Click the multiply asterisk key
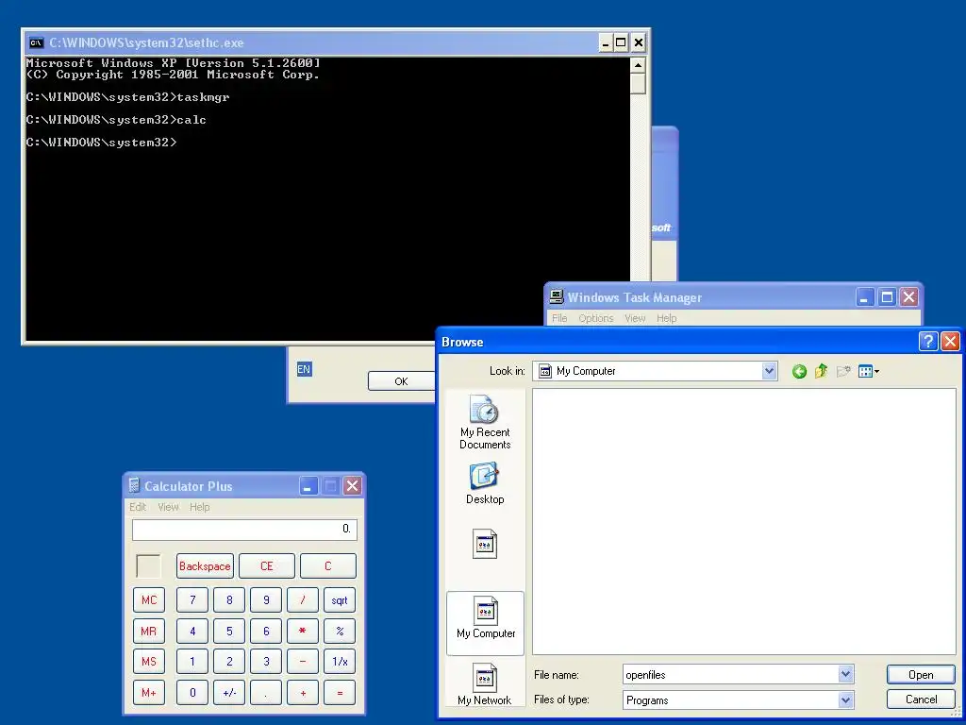Viewport: 966px width, 725px height. click(x=303, y=631)
